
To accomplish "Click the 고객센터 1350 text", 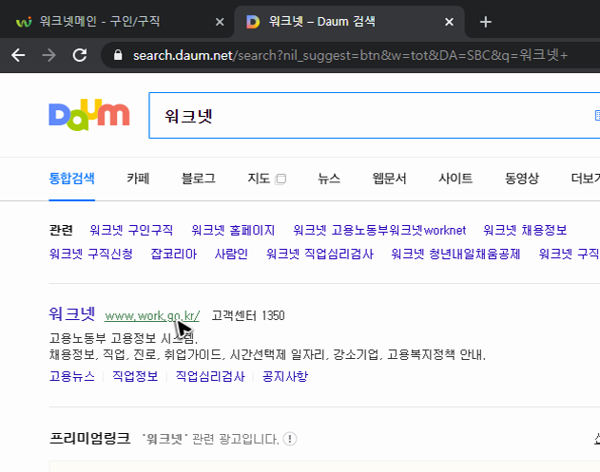I will [x=248, y=315].
